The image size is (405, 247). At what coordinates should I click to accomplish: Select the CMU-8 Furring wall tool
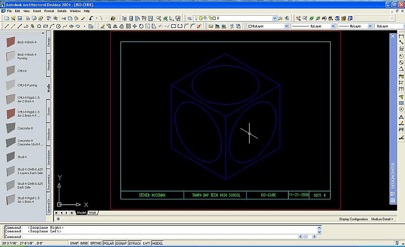coord(22,85)
